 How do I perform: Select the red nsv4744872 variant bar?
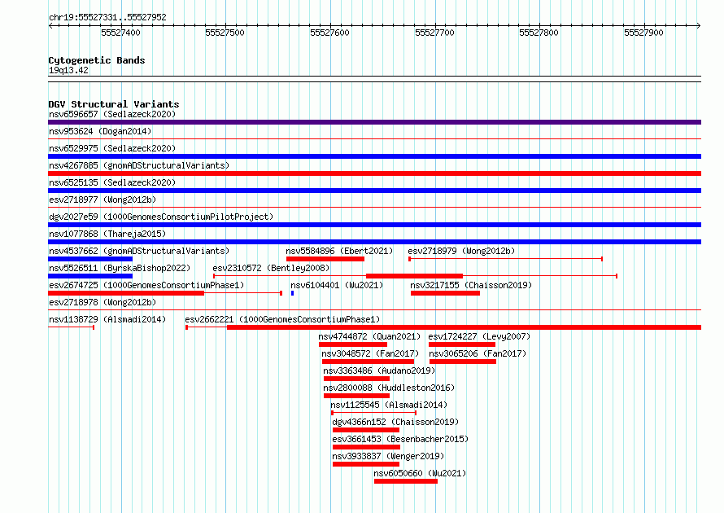353,344
